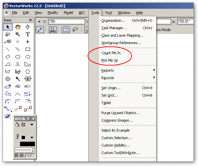This screenshot has height=166, width=198.
Task: Choose Class and Layer Mapping…
Action: point(128,35)
